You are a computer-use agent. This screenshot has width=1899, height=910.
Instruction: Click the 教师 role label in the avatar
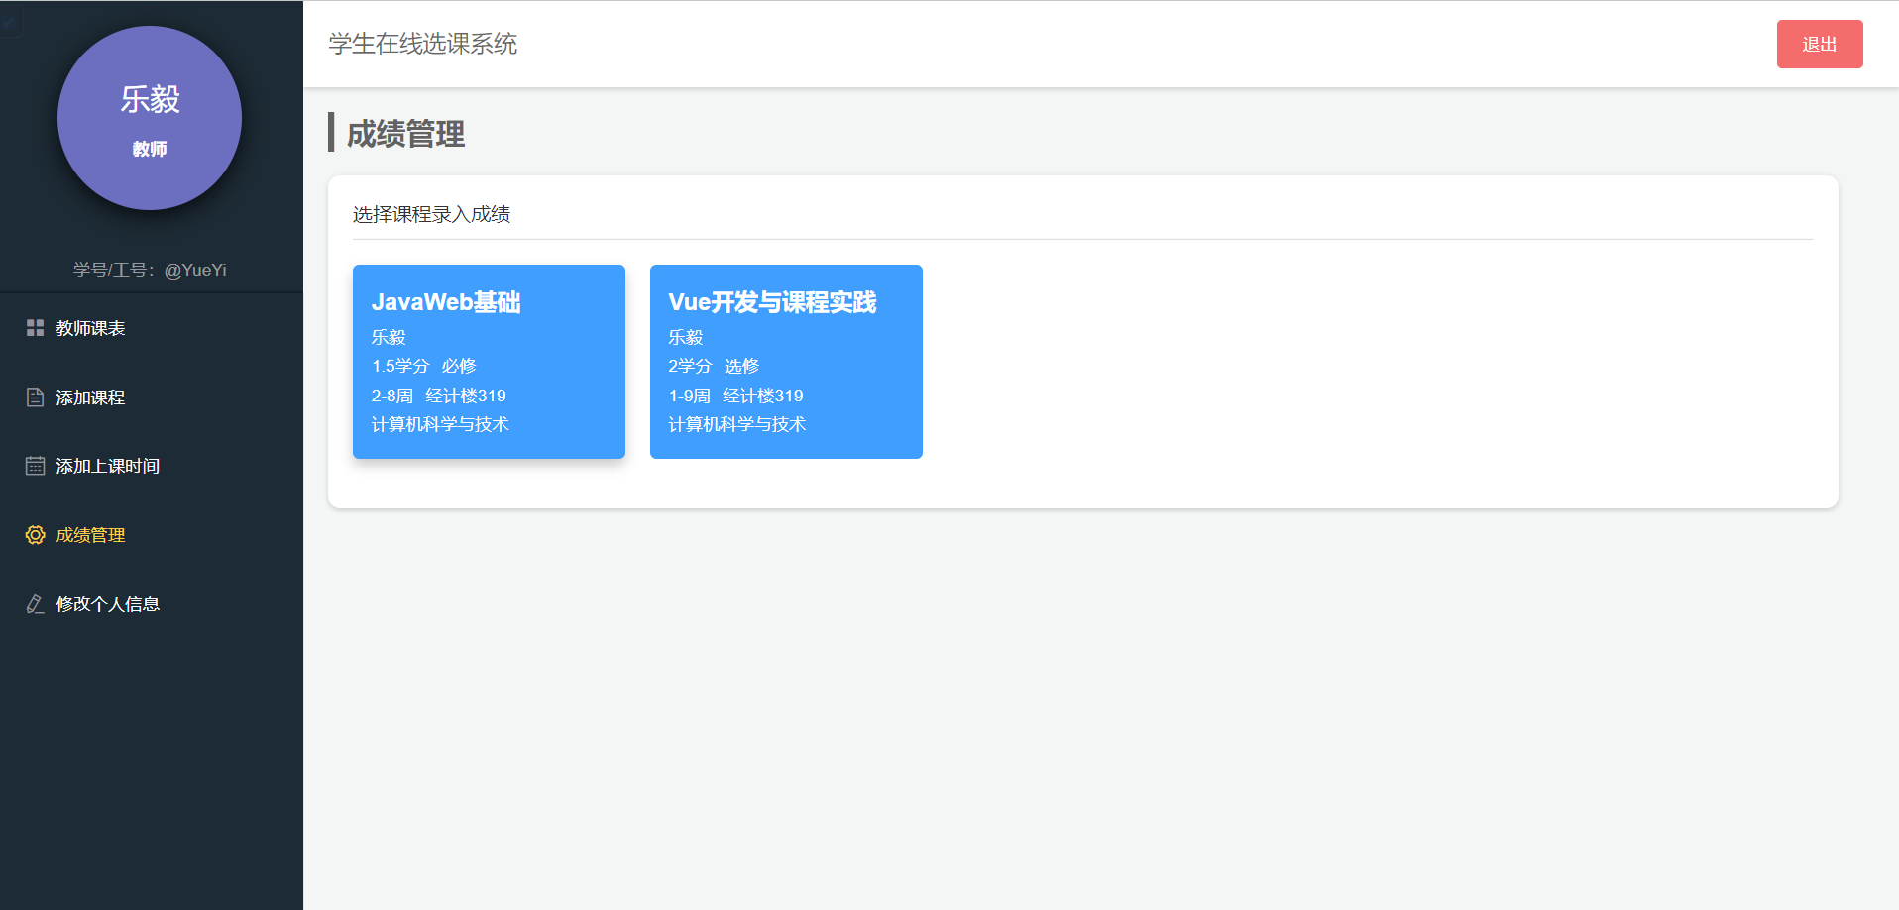coord(150,149)
